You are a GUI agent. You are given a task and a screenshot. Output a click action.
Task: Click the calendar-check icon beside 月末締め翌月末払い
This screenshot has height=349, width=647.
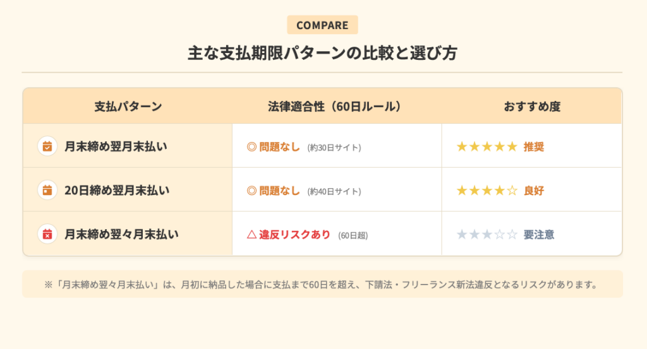[47, 146]
